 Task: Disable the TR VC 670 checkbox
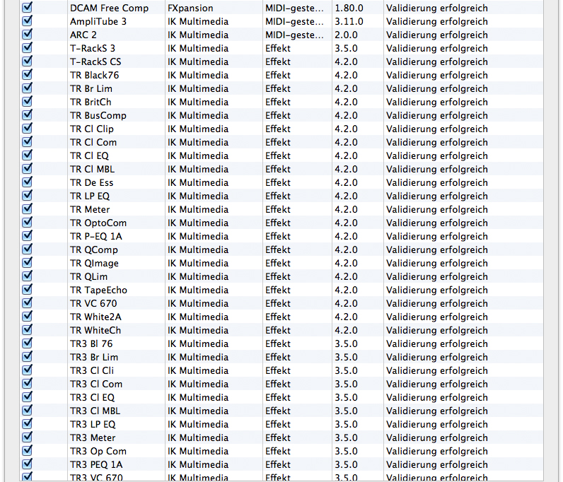(x=28, y=303)
